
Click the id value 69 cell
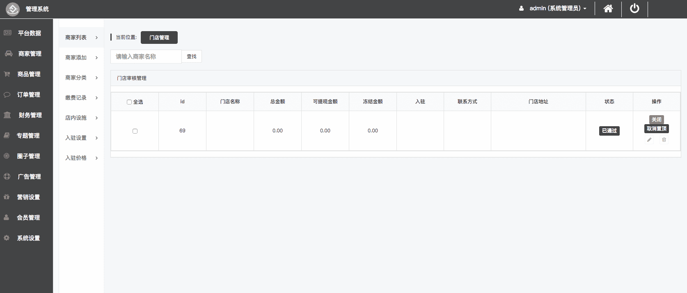click(182, 131)
